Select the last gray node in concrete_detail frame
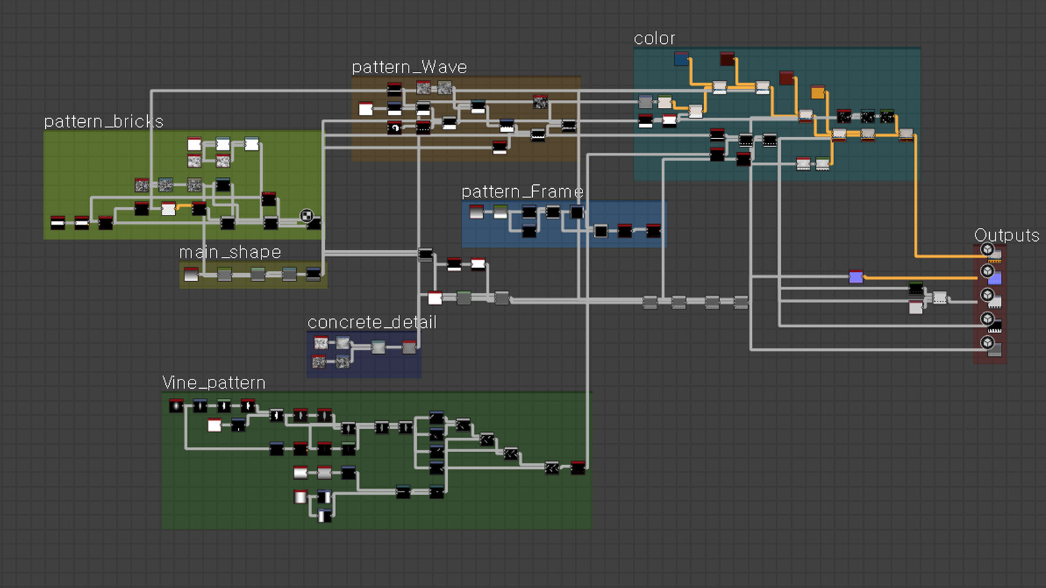Screen dimensions: 1046x588 click(x=409, y=347)
